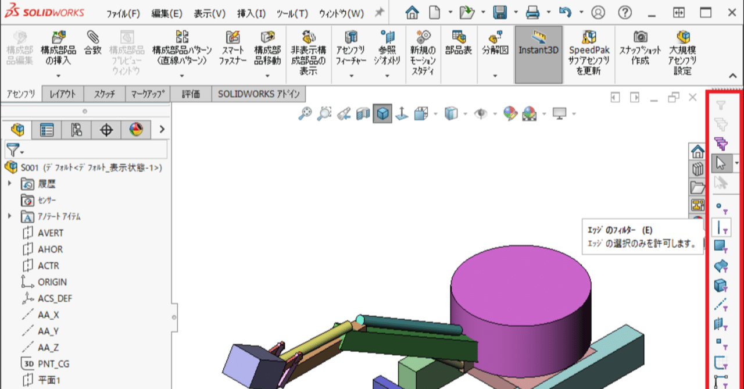Image resolution: width=744 pixels, height=389 pixels.
Task: Switch to レイアウト tab
Action: click(x=62, y=94)
